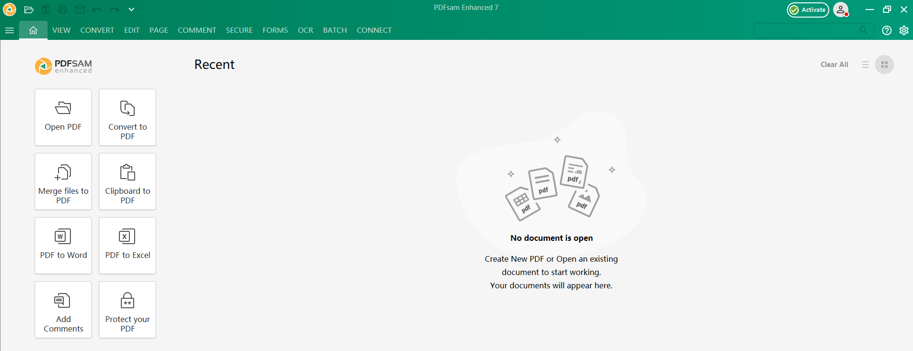Open Help via question mark icon
Viewport: 913px width, 351px height.
pos(887,30)
